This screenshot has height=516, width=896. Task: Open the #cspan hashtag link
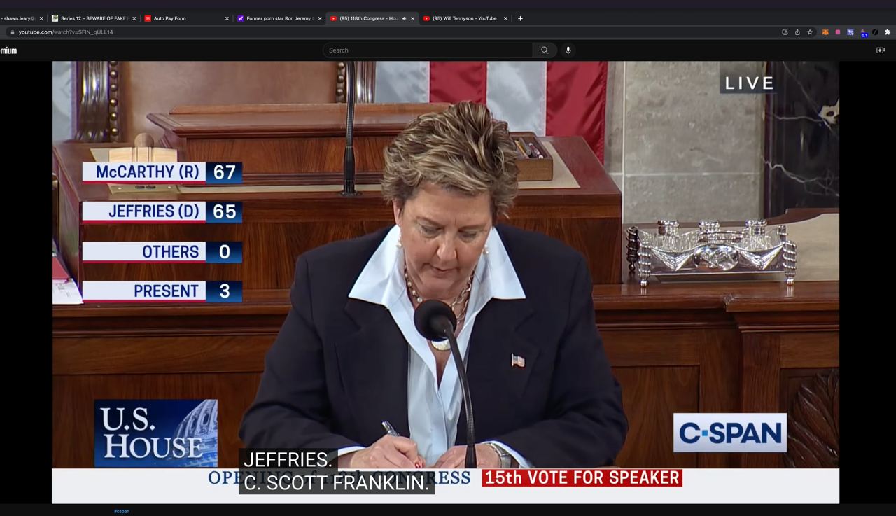click(122, 511)
